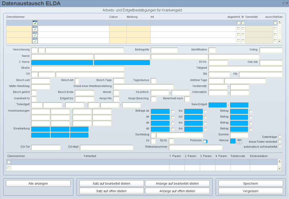Enable the Datenträger checkbox
Viewport: 289px width, 199px height.
pyautogui.click(x=280, y=136)
